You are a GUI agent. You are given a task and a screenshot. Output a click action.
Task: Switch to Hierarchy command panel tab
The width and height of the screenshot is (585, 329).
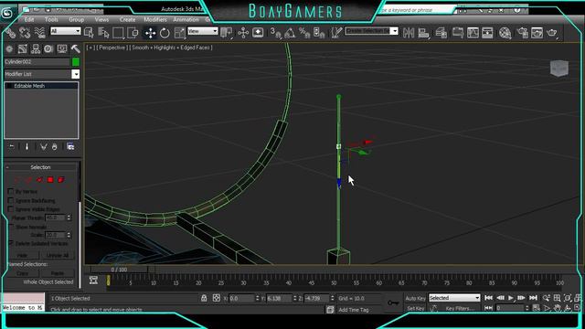36,48
